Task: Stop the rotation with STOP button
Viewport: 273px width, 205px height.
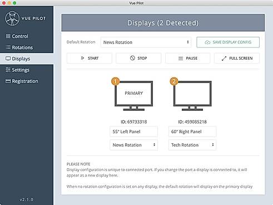Action: (x=138, y=58)
